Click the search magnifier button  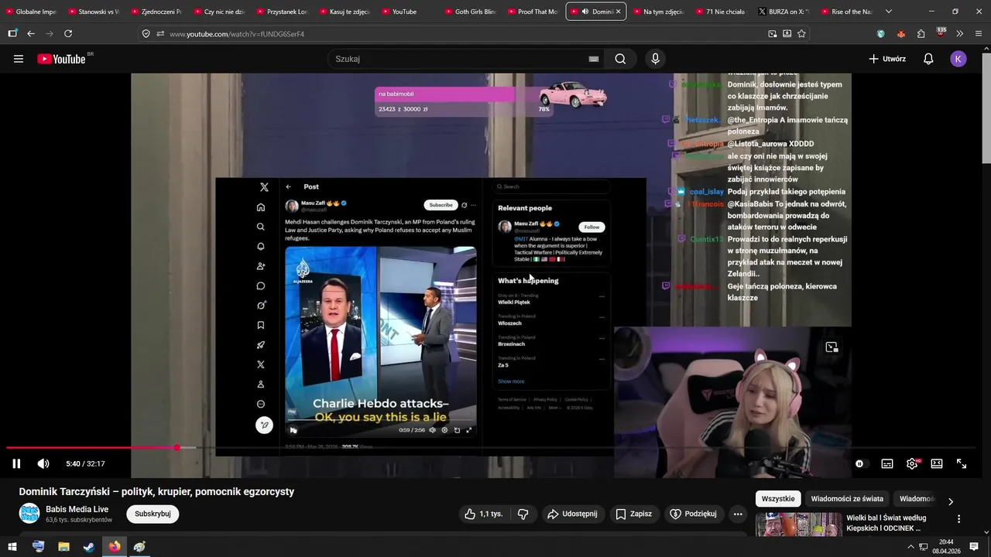click(x=620, y=59)
